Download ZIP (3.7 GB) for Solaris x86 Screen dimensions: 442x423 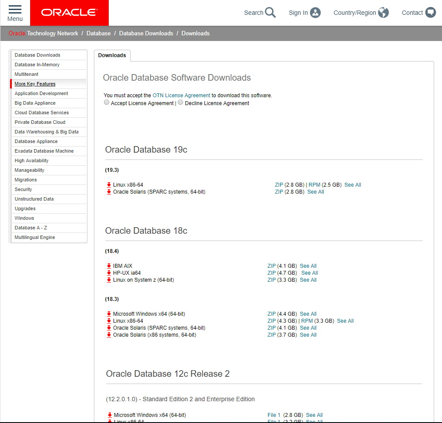tap(272, 335)
